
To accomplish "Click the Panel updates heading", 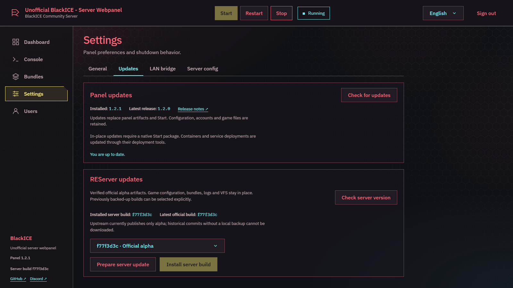I will [x=111, y=95].
